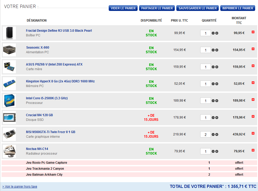The image size is (258, 191).
Task: Remove Crucial M4 128 GB from basket
Action: pos(253,116)
